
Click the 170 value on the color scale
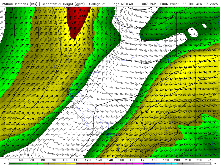pyautogui.click(x=144, y=160)
